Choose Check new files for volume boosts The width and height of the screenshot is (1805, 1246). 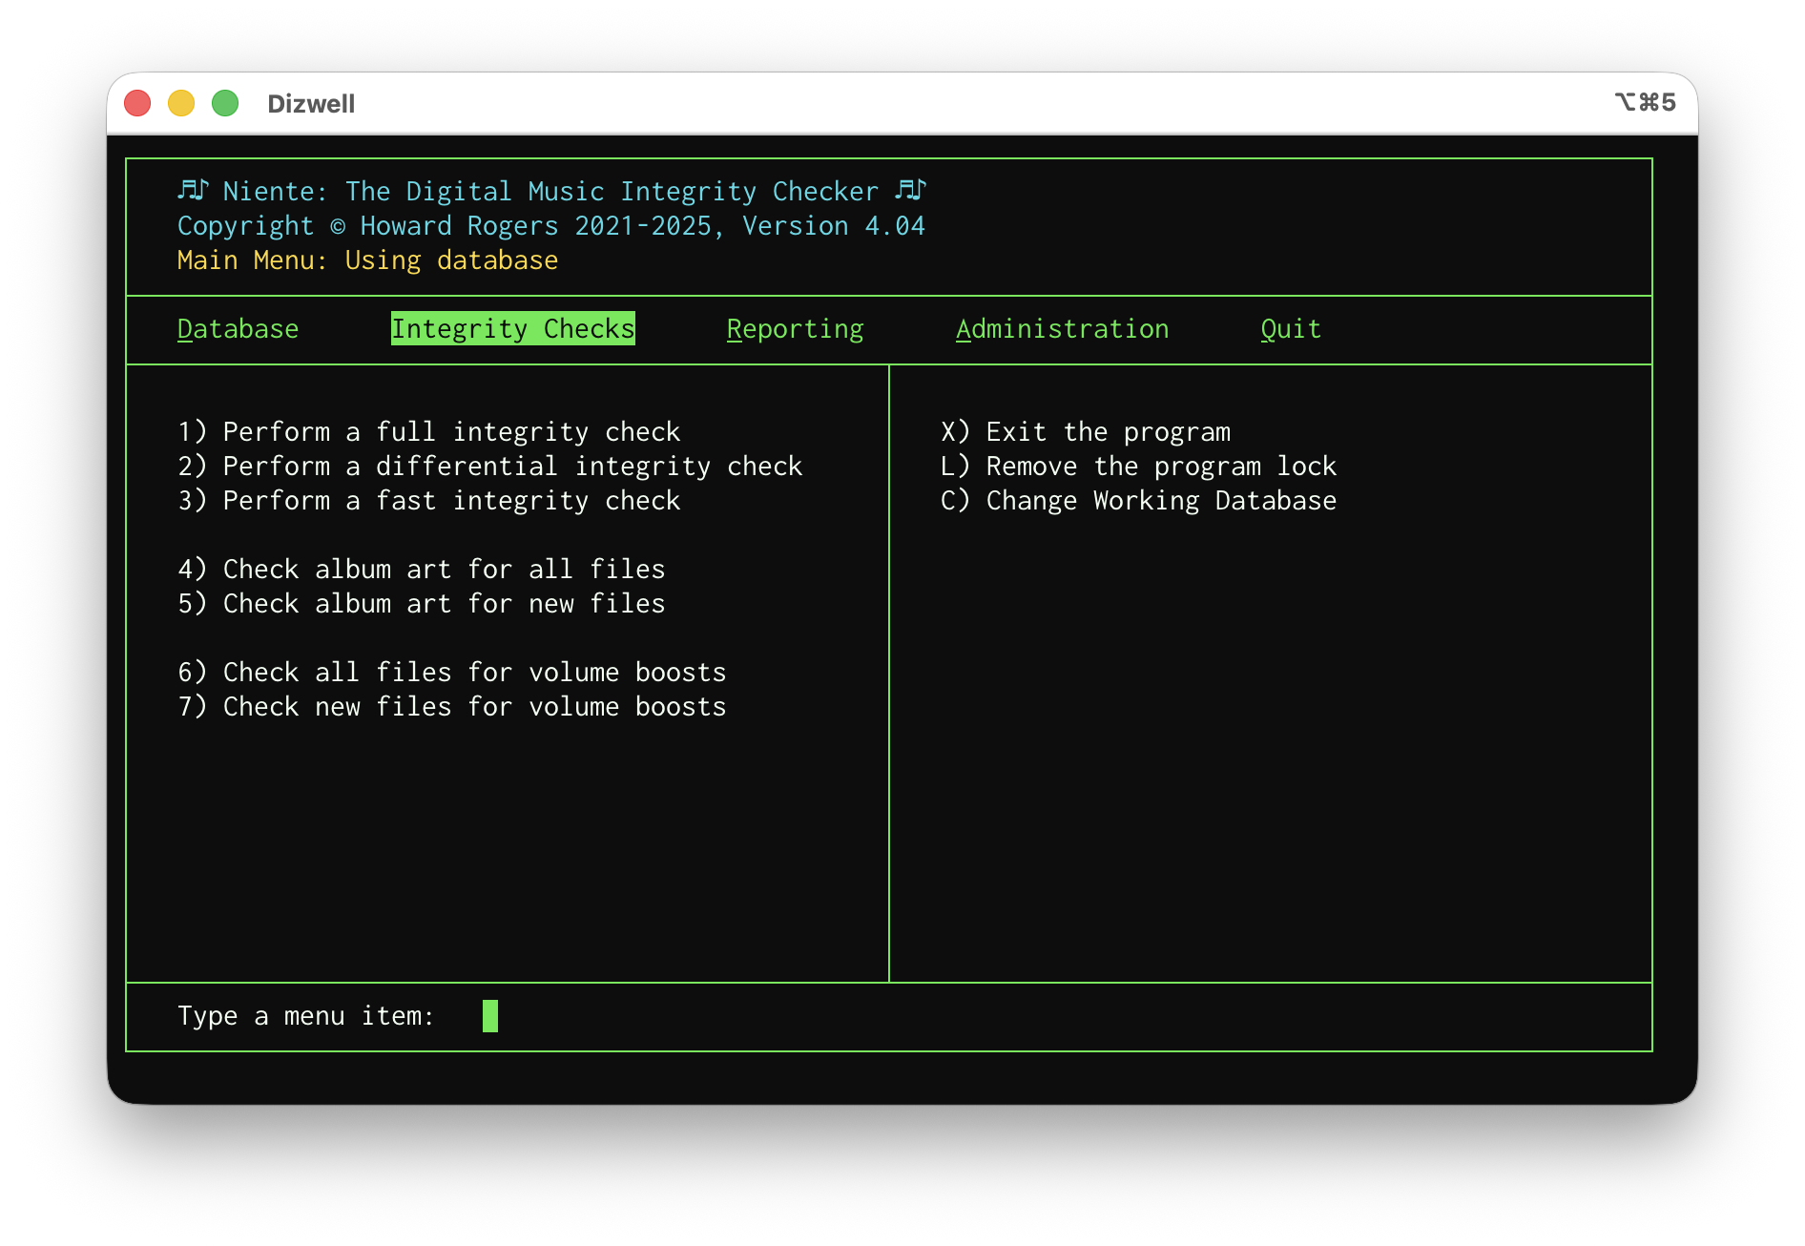(x=452, y=707)
